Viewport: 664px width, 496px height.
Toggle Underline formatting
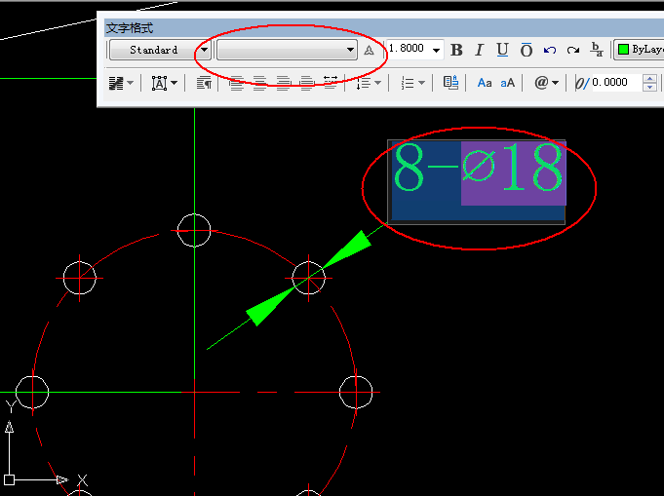click(x=502, y=50)
